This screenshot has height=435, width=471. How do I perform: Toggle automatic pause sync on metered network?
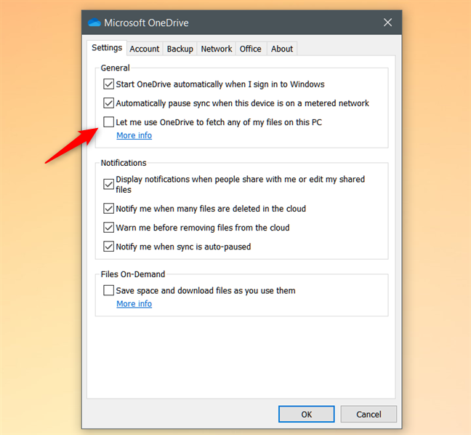(108, 103)
